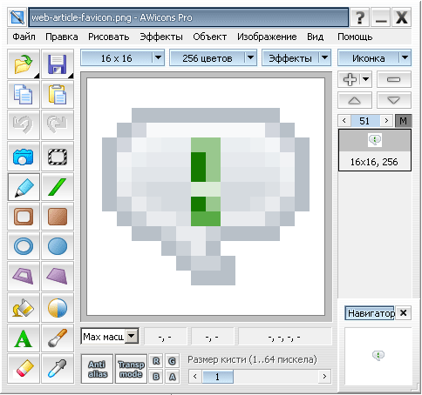Toggle the B blue channel

pos(156,377)
